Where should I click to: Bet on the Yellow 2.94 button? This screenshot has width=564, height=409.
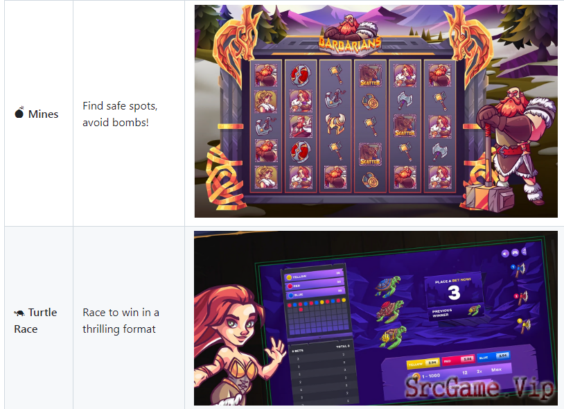(423, 363)
